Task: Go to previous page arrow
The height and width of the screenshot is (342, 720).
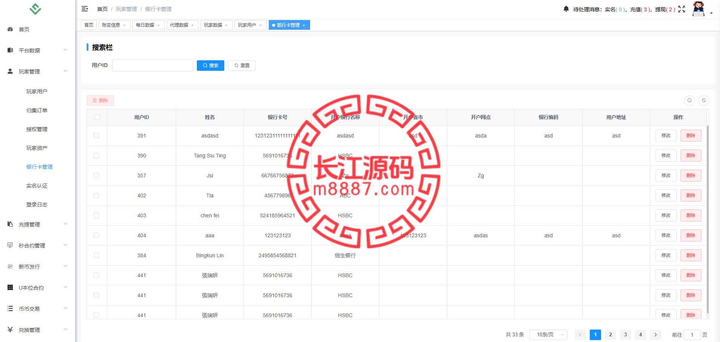Action: click(x=580, y=334)
